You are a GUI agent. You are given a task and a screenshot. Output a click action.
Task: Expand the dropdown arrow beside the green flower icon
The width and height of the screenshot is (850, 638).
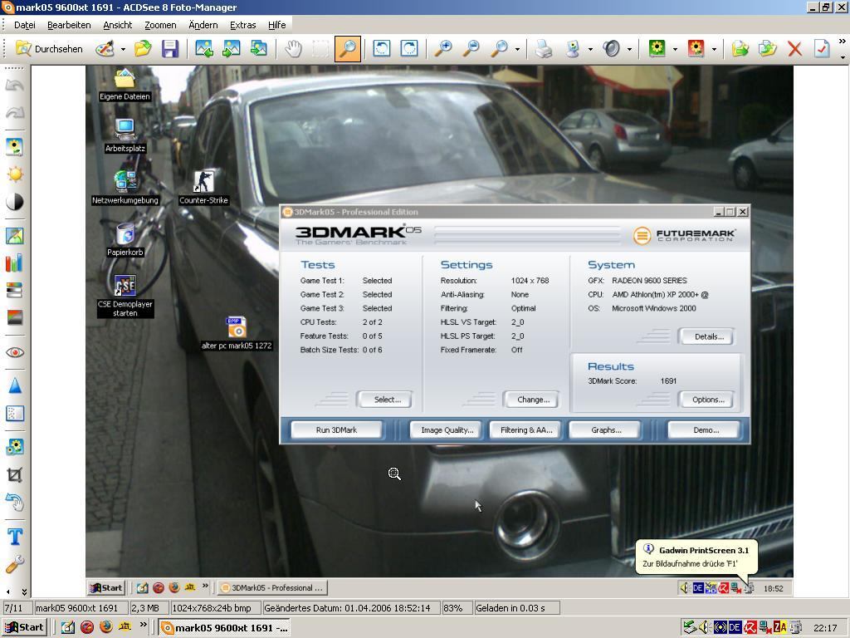click(x=675, y=49)
